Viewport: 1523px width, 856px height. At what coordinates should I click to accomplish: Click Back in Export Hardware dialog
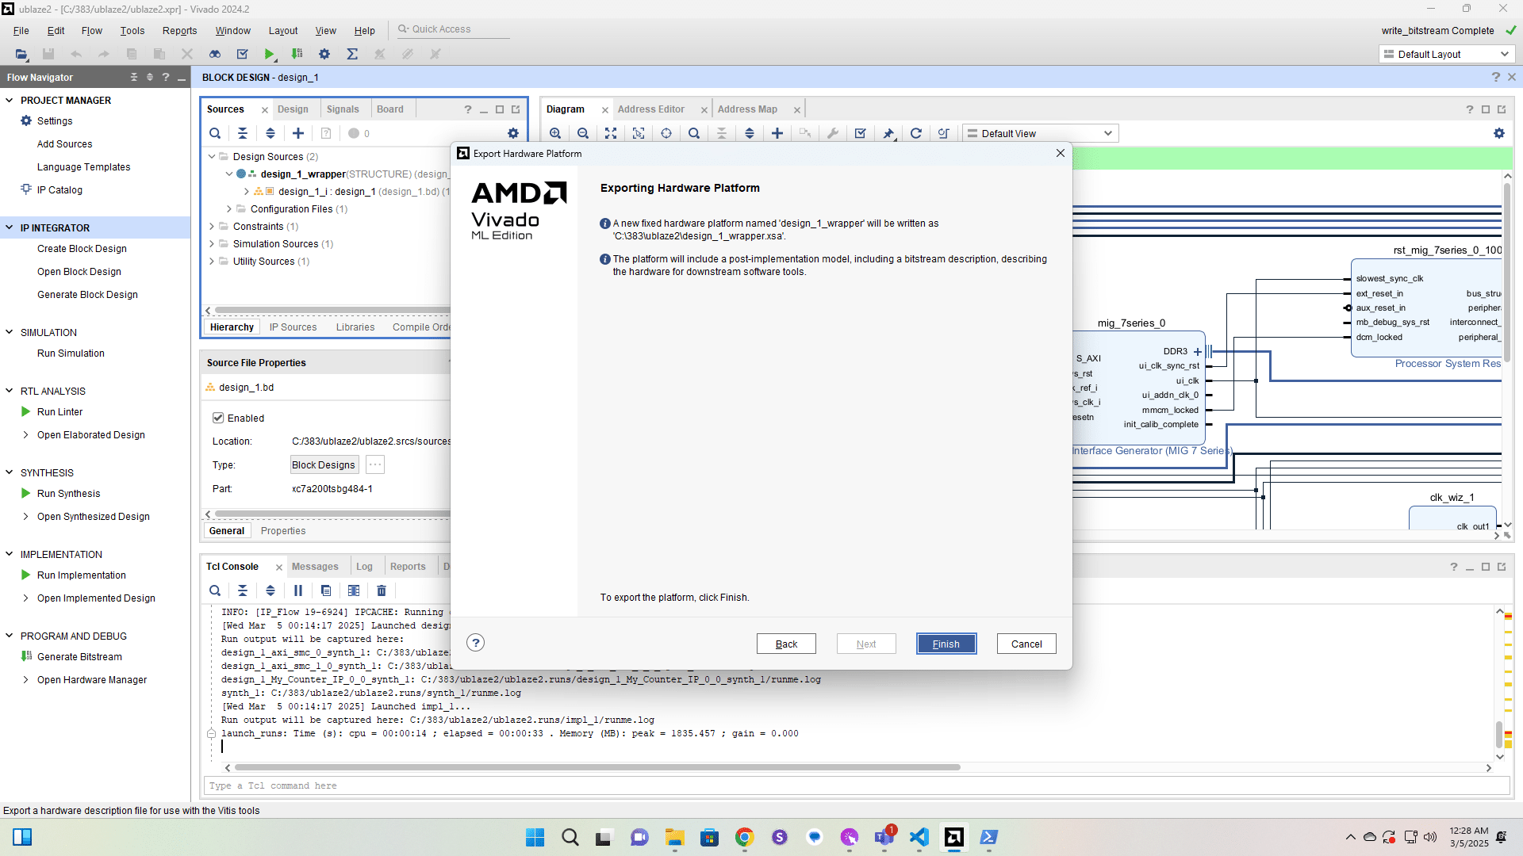pos(785,644)
